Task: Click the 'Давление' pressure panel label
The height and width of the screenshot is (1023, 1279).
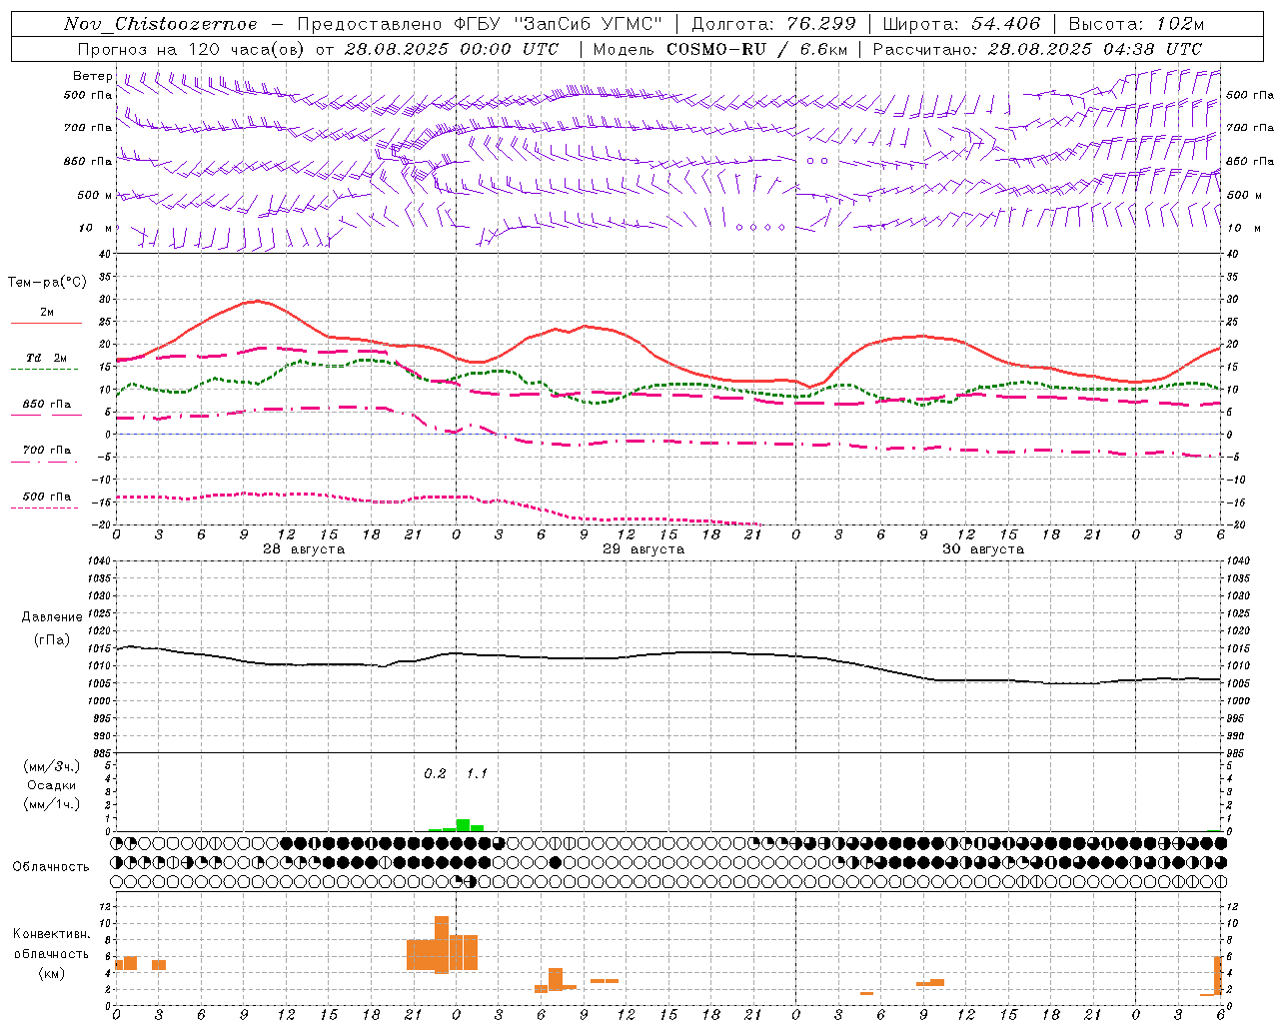Action: (x=51, y=617)
